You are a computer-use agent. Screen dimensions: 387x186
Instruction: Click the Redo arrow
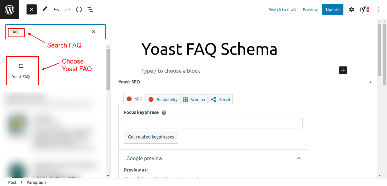tap(67, 9)
